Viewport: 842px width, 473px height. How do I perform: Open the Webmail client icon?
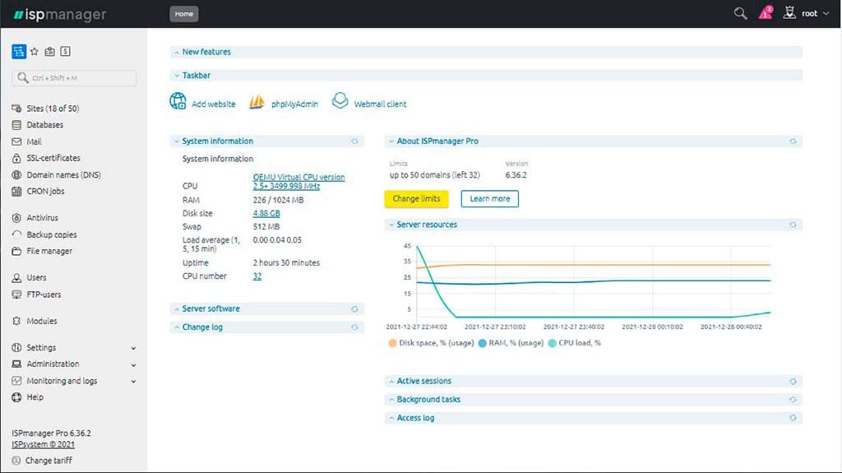pyautogui.click(x=340, y=101)
